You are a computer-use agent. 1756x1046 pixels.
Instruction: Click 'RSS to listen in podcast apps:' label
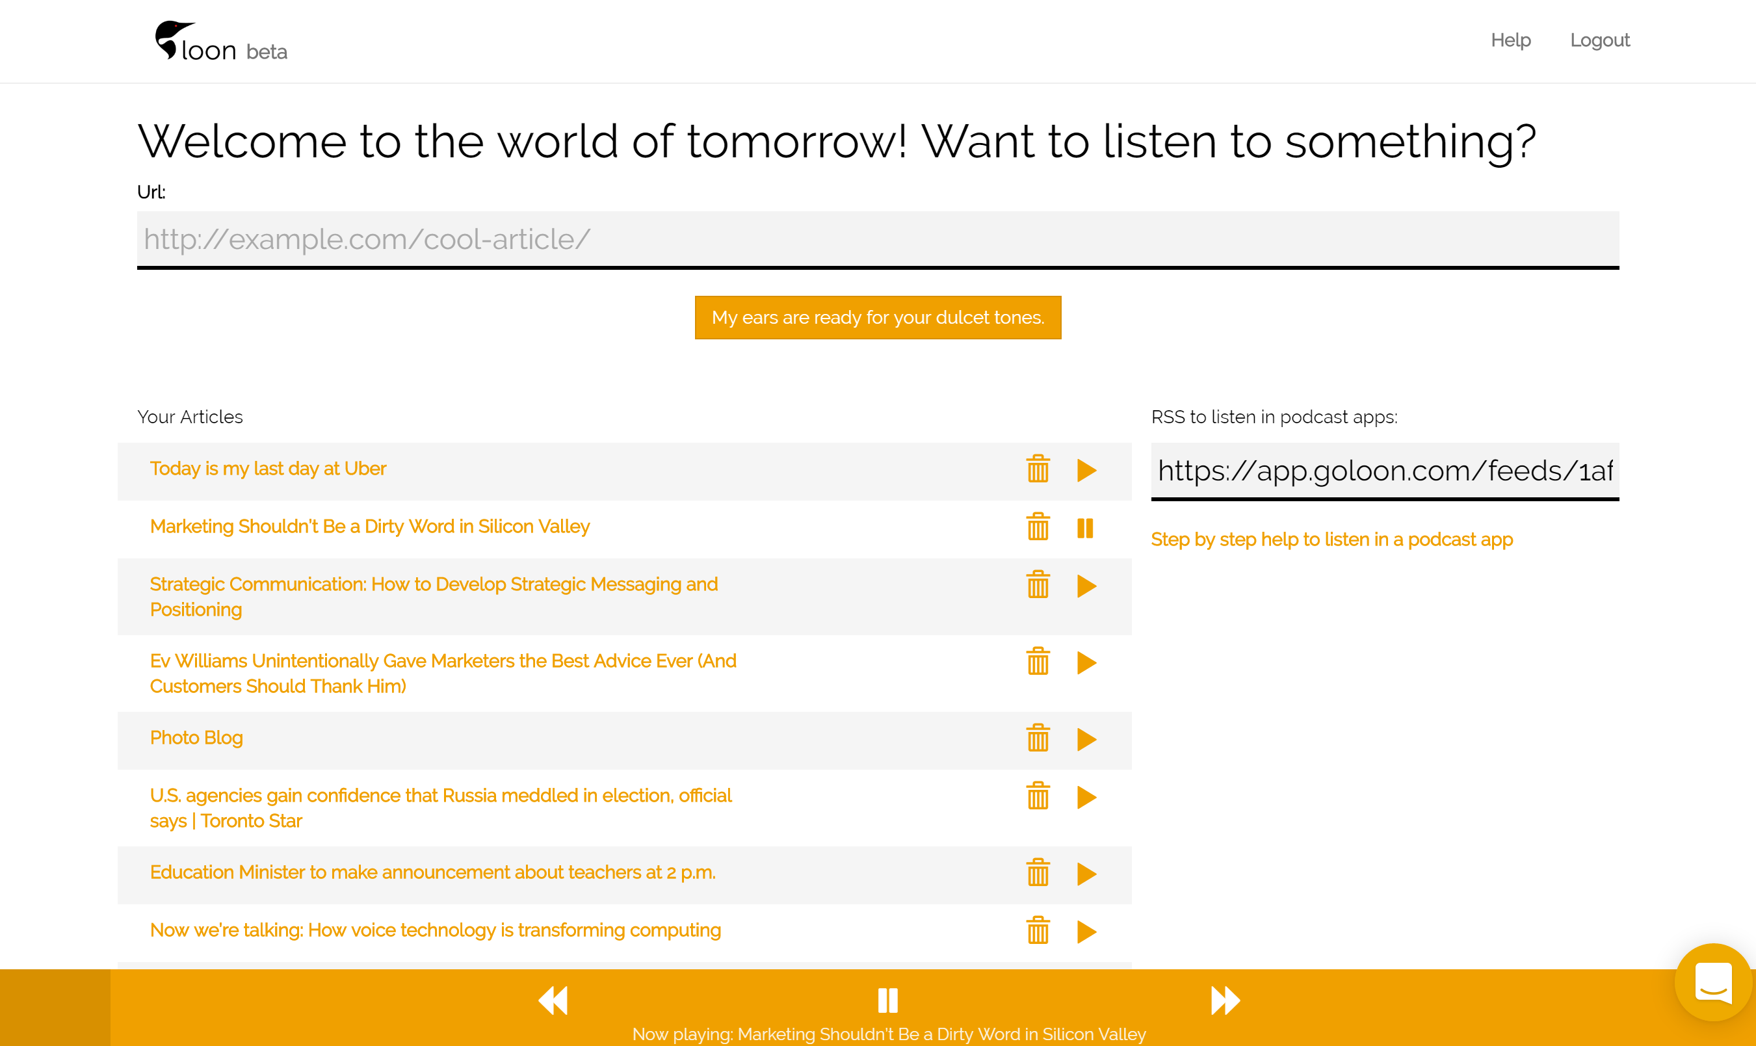(1274, 417)
